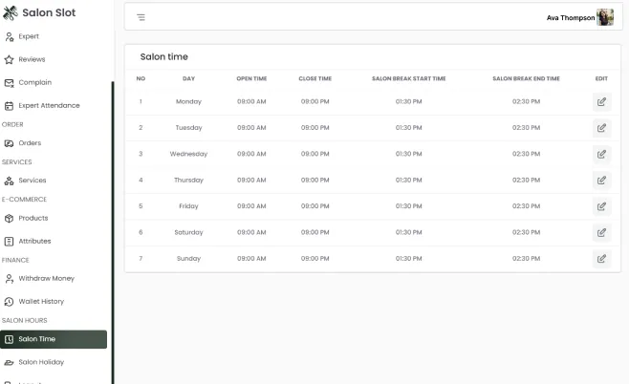
Task: Edit Monday salon time row
Action: 601,102
